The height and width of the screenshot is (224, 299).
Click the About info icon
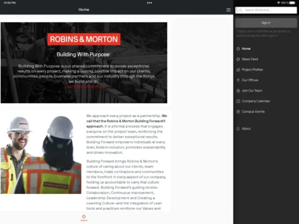(238, 129)
